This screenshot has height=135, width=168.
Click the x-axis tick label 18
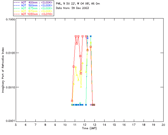[144, 125]
